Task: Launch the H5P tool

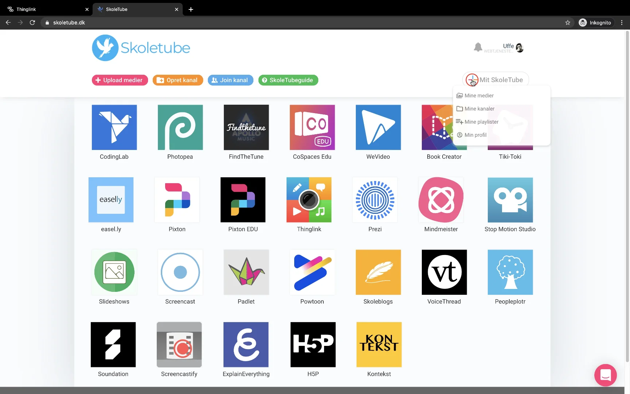Action: tap(312, 344)
